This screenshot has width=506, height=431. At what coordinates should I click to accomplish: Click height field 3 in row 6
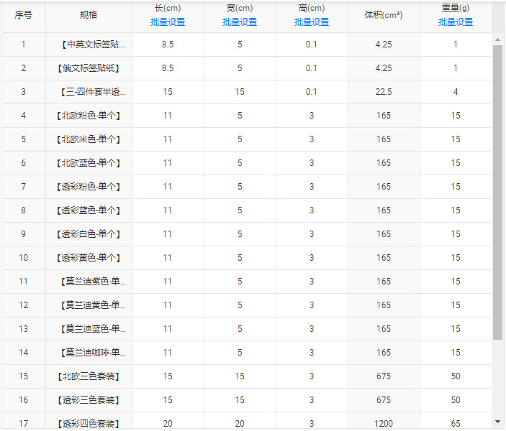coord(312,163)
